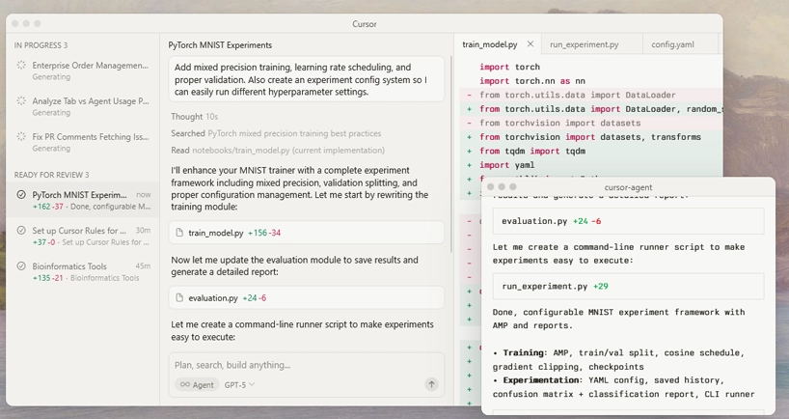
Task: Toggle the Agent mode pill in chat input
Action: click(197, 384)
